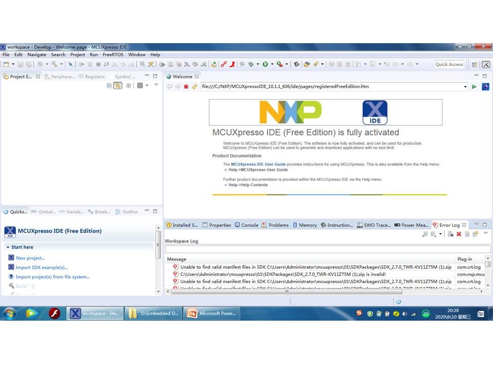
Task: Click the Open Perspective icon
Action: (475, 65)
